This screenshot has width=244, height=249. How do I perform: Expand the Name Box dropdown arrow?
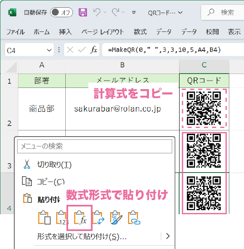click(49, 50)
